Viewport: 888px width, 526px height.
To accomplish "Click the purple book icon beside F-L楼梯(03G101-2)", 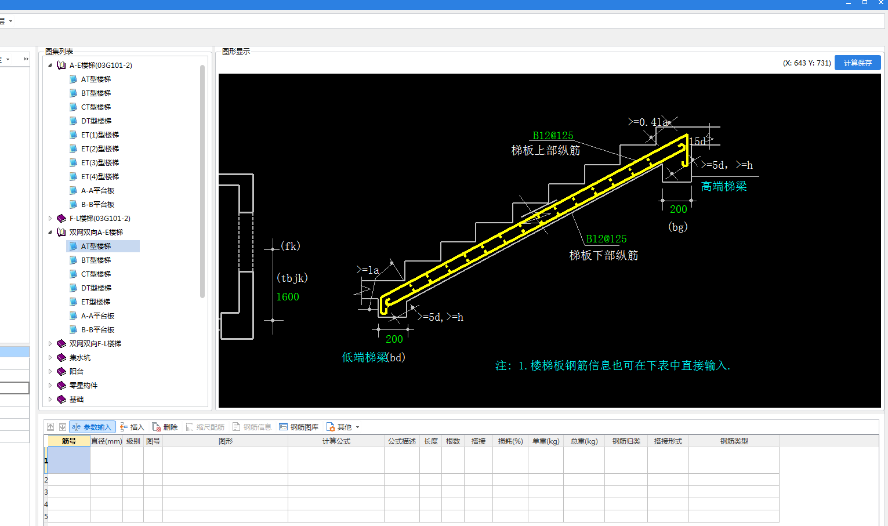I will pyautogui.click(x=61, y=219).
